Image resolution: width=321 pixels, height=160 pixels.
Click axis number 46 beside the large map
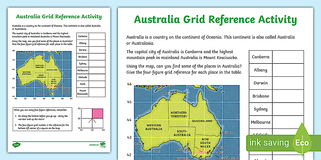[x=129, y=84]
